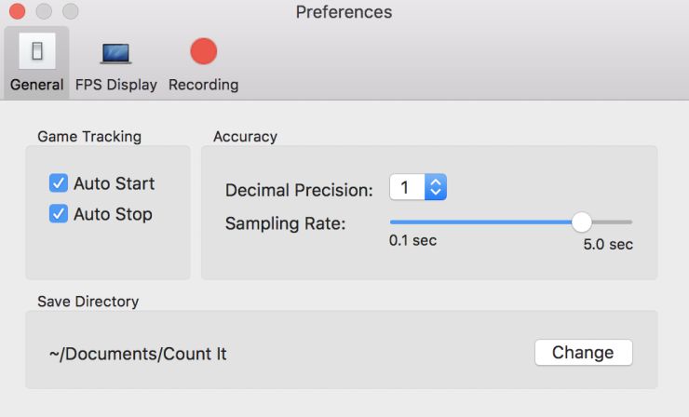Click the red Recording circle icon
Image resolution: width=689 pixels, height=417 pixels.
pyautogui.click(x=203, y=51)
